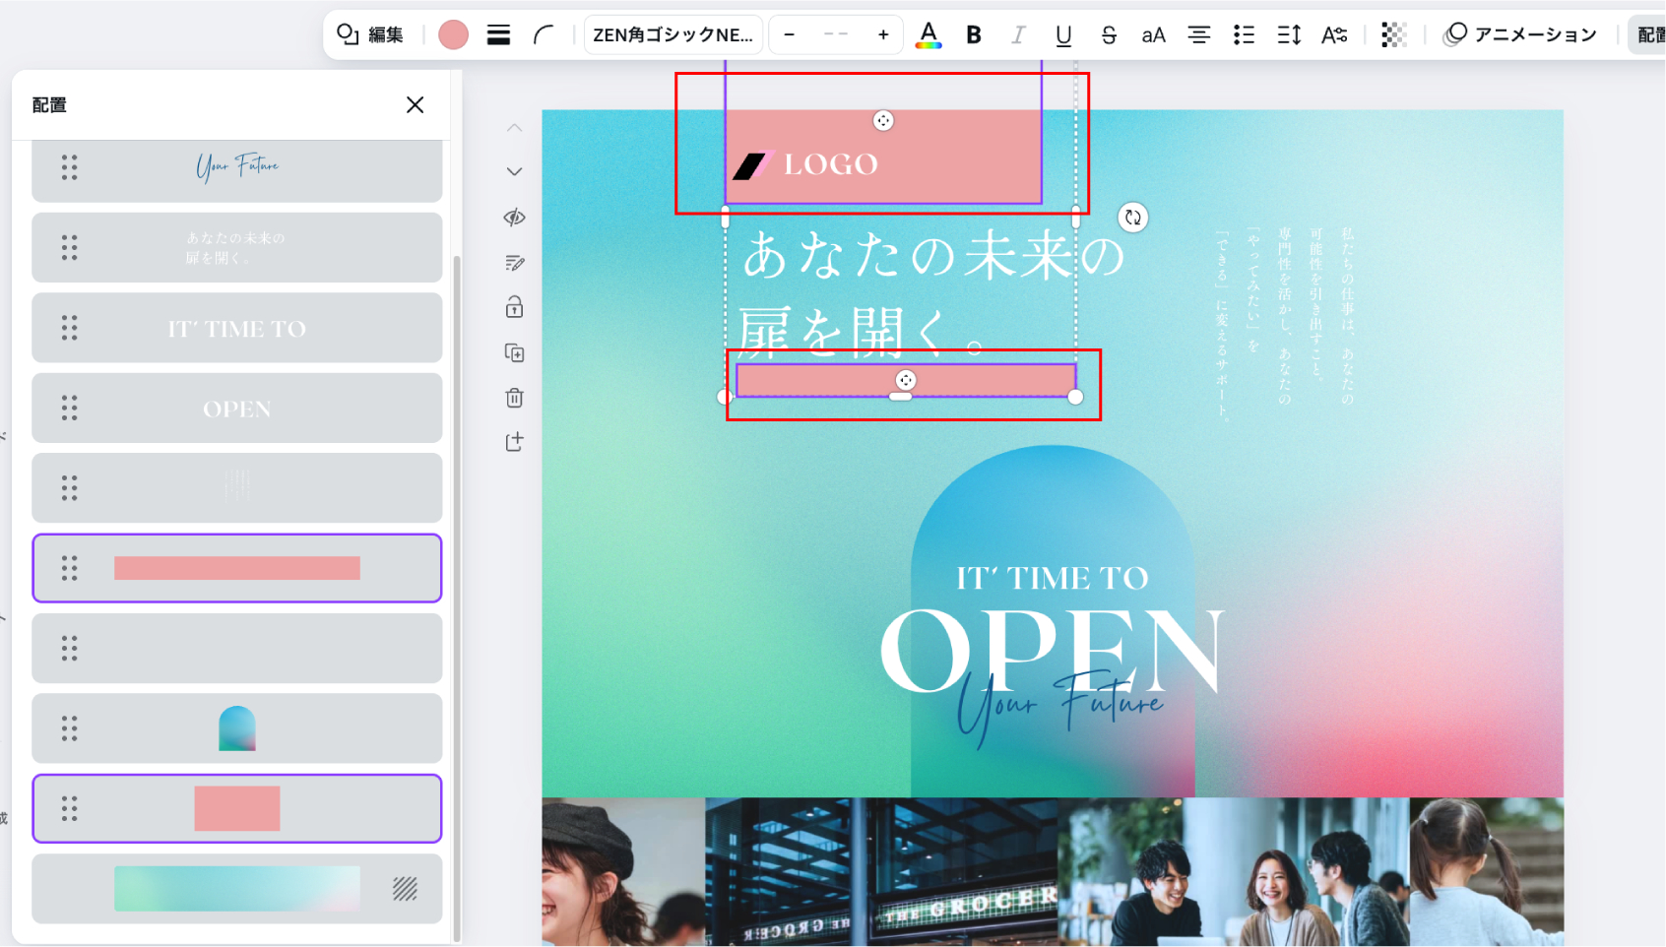Screen dimensions: 1666x947
Task: Open the アニメーション panel
Action: click(1522, 34)
